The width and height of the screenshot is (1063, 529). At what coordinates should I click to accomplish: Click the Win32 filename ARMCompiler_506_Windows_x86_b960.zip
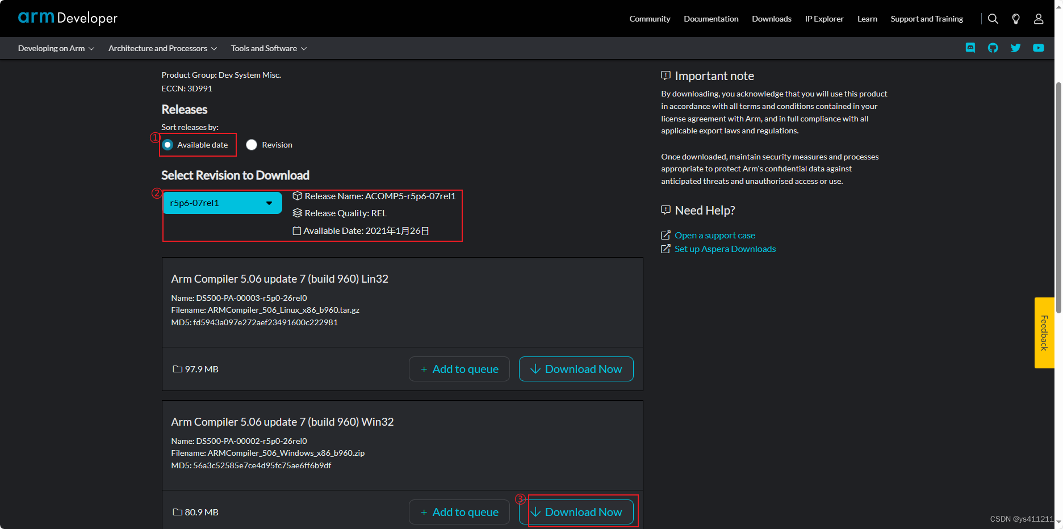[268, 453]
